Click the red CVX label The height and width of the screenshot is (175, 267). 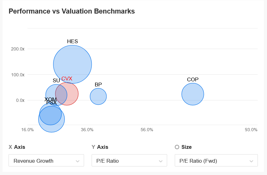[x=67, y=79]
